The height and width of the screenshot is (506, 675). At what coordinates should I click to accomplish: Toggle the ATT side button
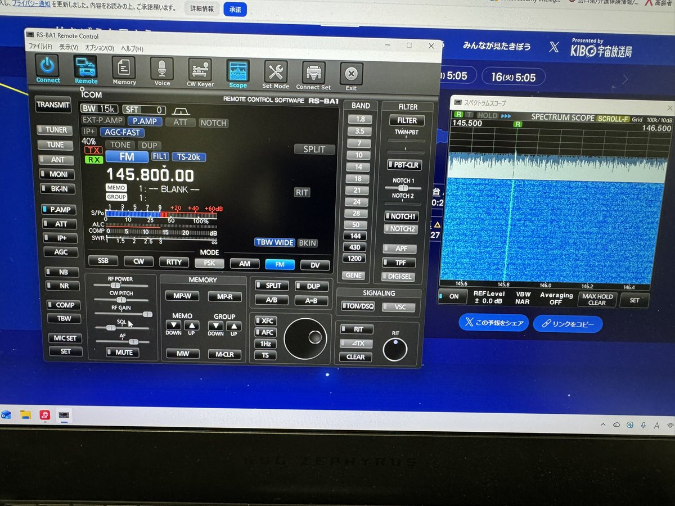pos(58,224)
